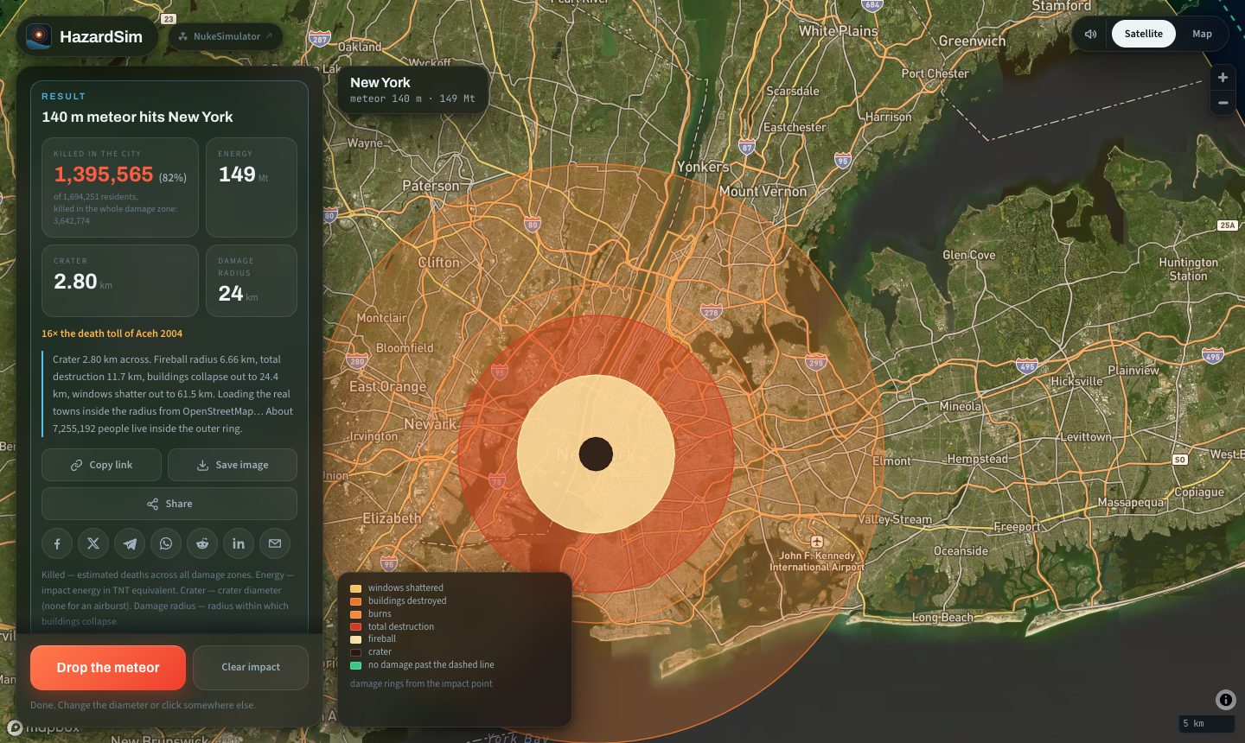Clear the impact

pos(251,668)
